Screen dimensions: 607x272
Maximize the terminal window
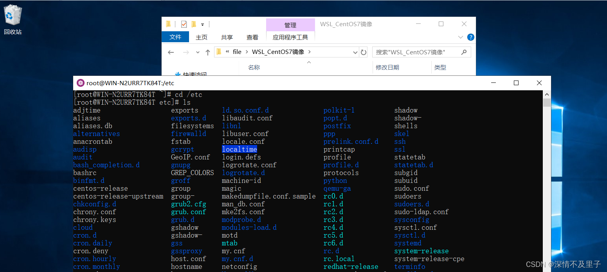(x=516, y=83)
